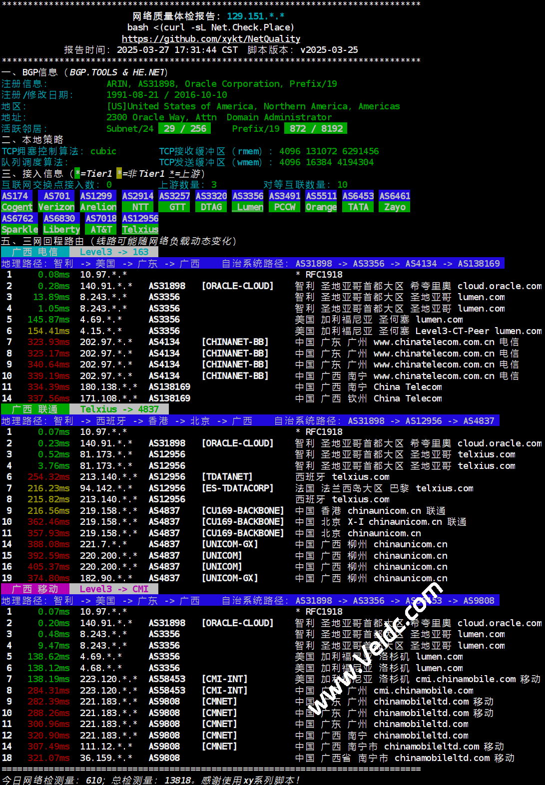Select the AT&T provider label

coord(101,230)
